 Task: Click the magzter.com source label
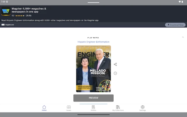click(x=8, y=25)
